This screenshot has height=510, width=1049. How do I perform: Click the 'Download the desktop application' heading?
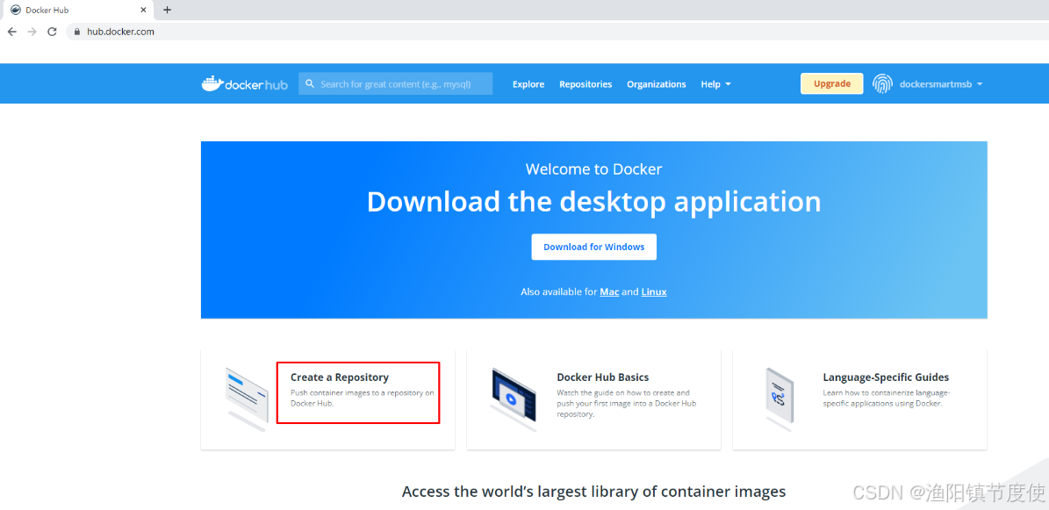[594, 202]
